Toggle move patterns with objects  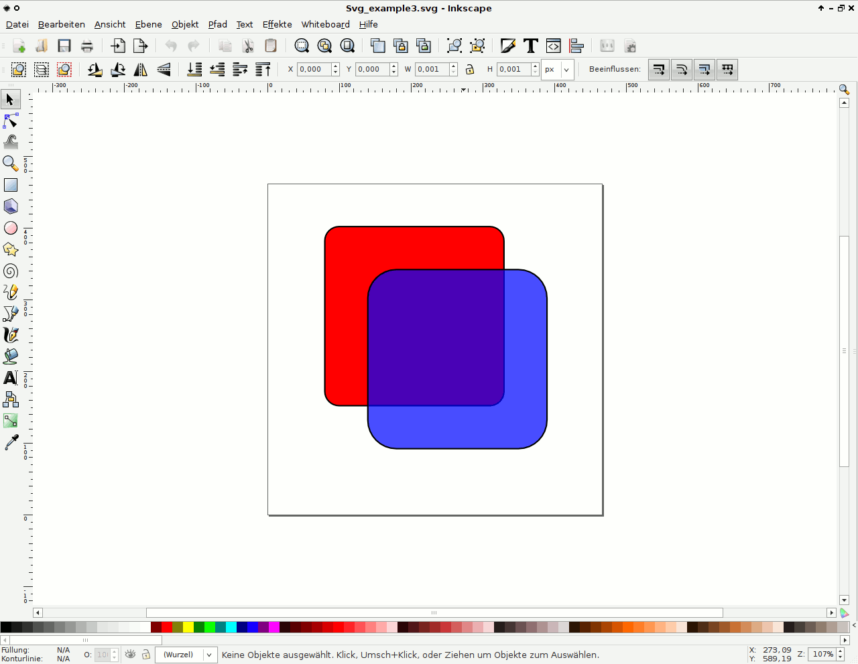(727, 69)
